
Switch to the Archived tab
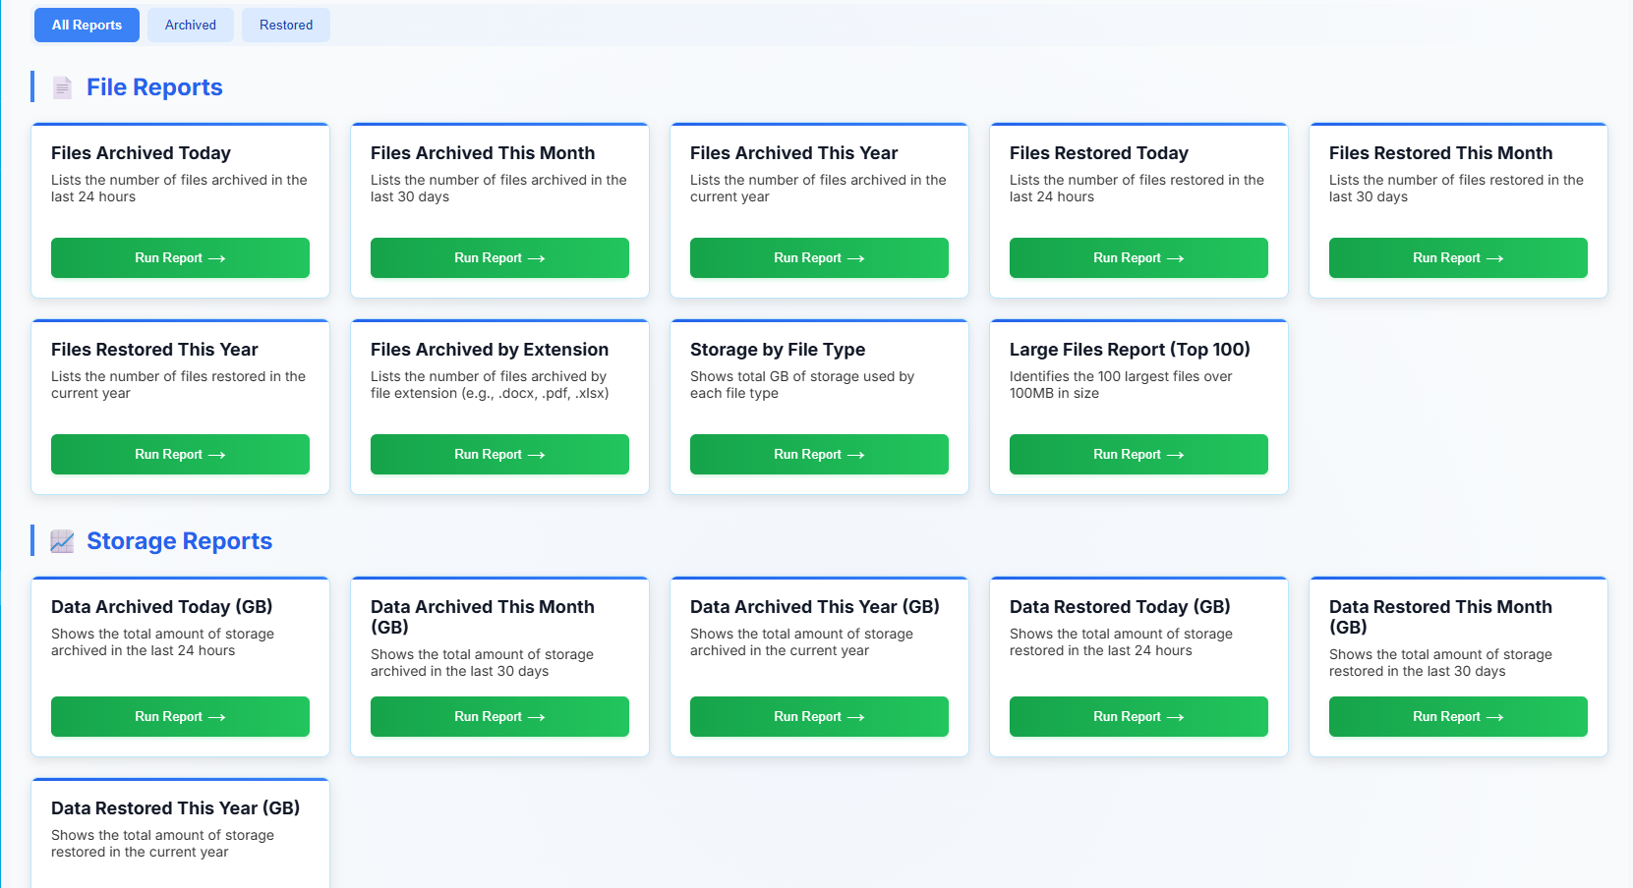[190, 25]
